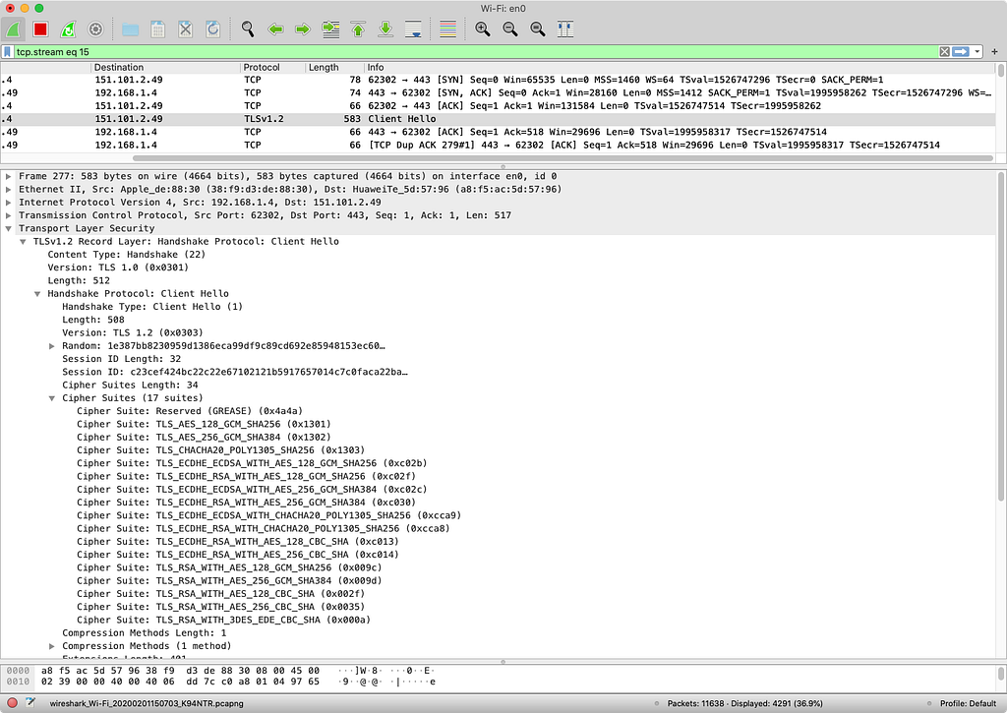
Task: Collapse Transport Layer Security section
Action: point(8,228)
